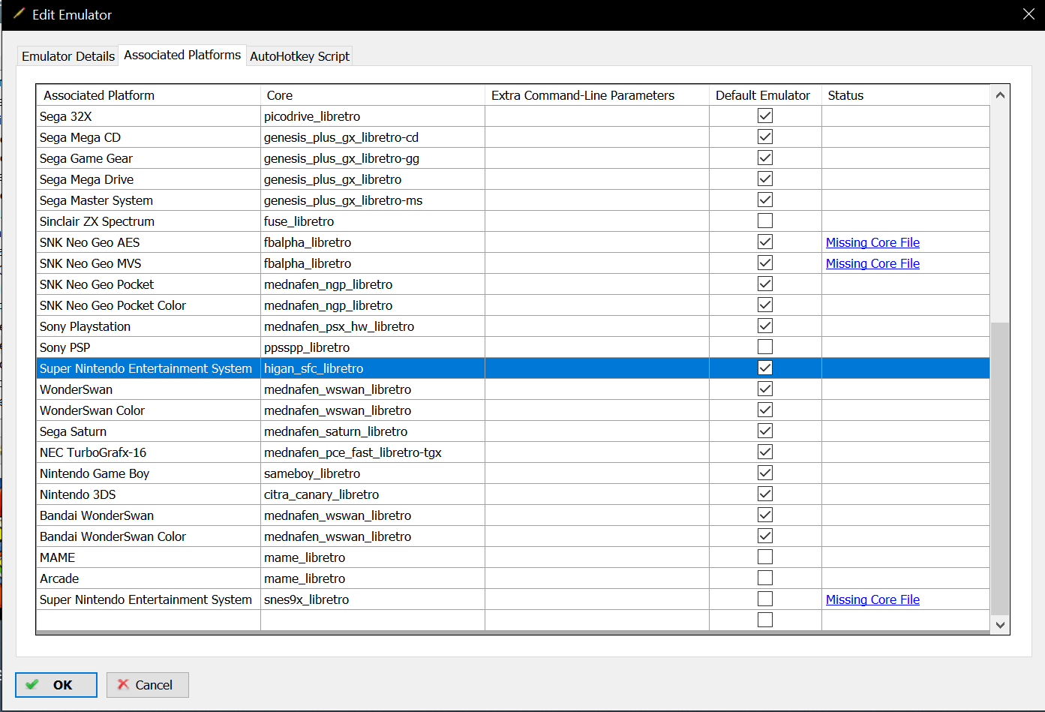1045x712 pixels.
Task: Click the vertical scrollbar thumb
Action: point(1000,469)
